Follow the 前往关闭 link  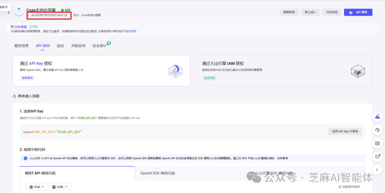pos(130,31)
